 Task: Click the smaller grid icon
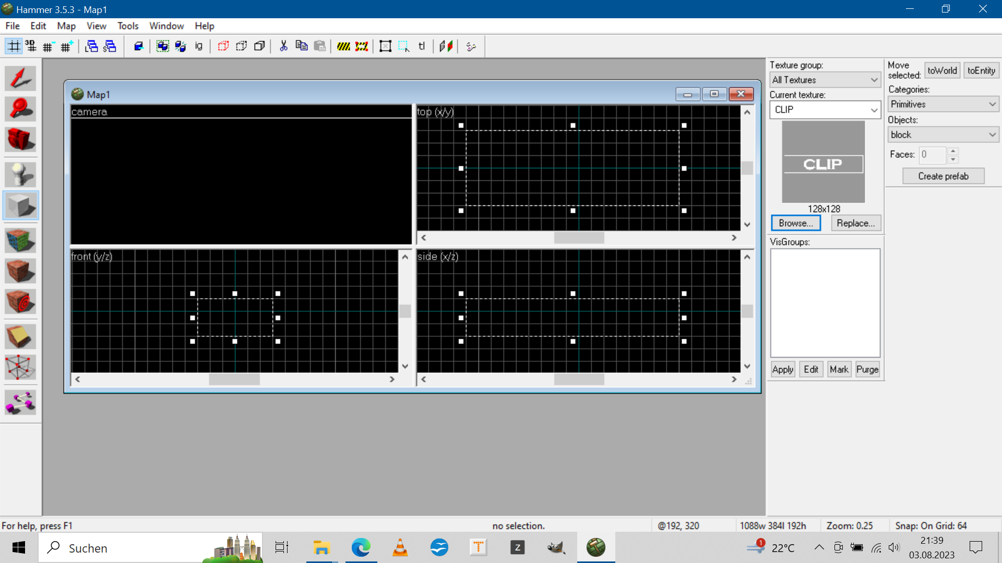tap(48, 46)
